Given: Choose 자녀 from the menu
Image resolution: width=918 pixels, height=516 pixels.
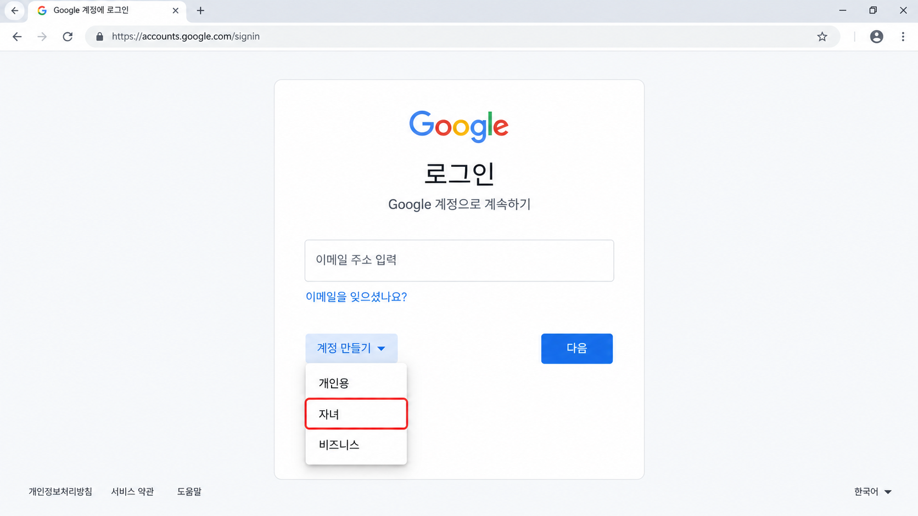Looking at the screenshot, I should click(x=356, y=413).
